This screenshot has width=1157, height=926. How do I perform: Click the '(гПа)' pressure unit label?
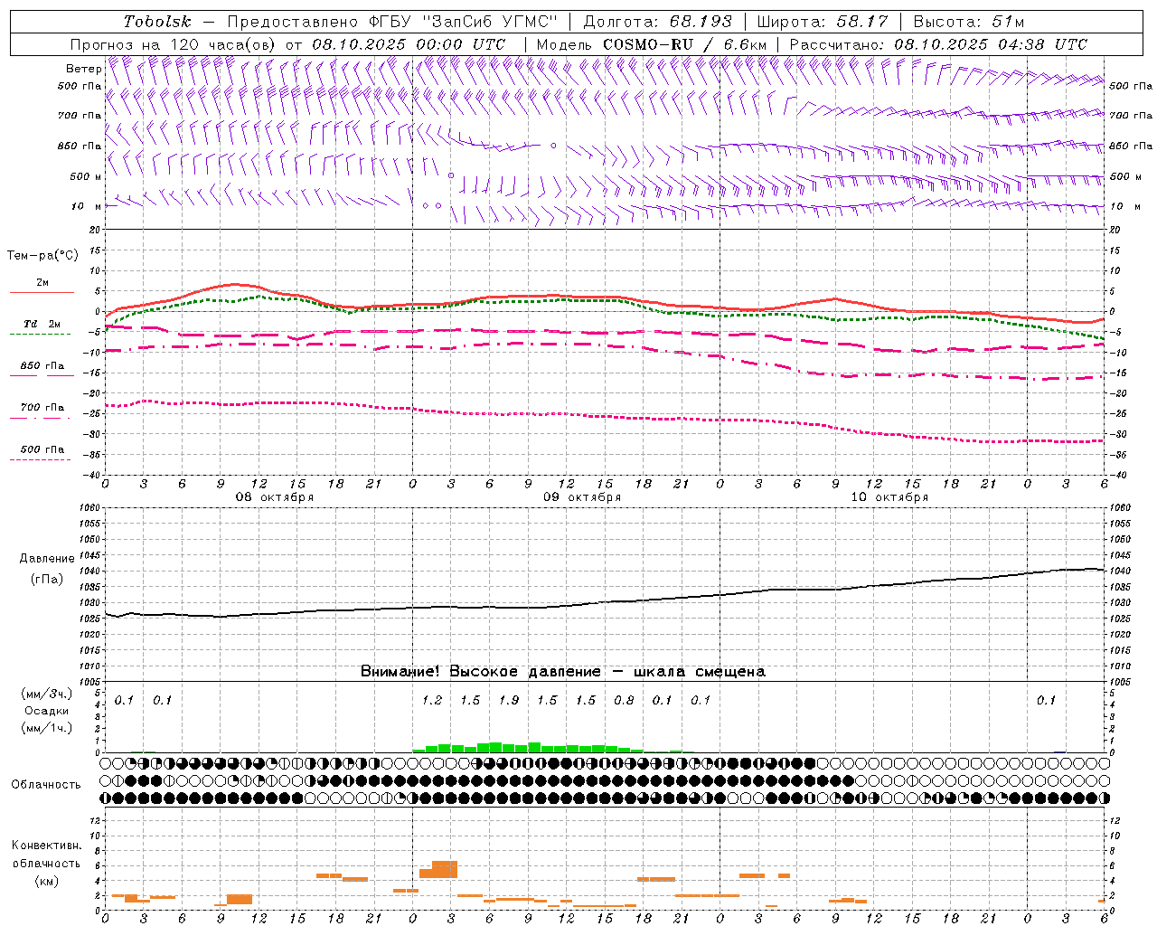[x=47, y=580]
